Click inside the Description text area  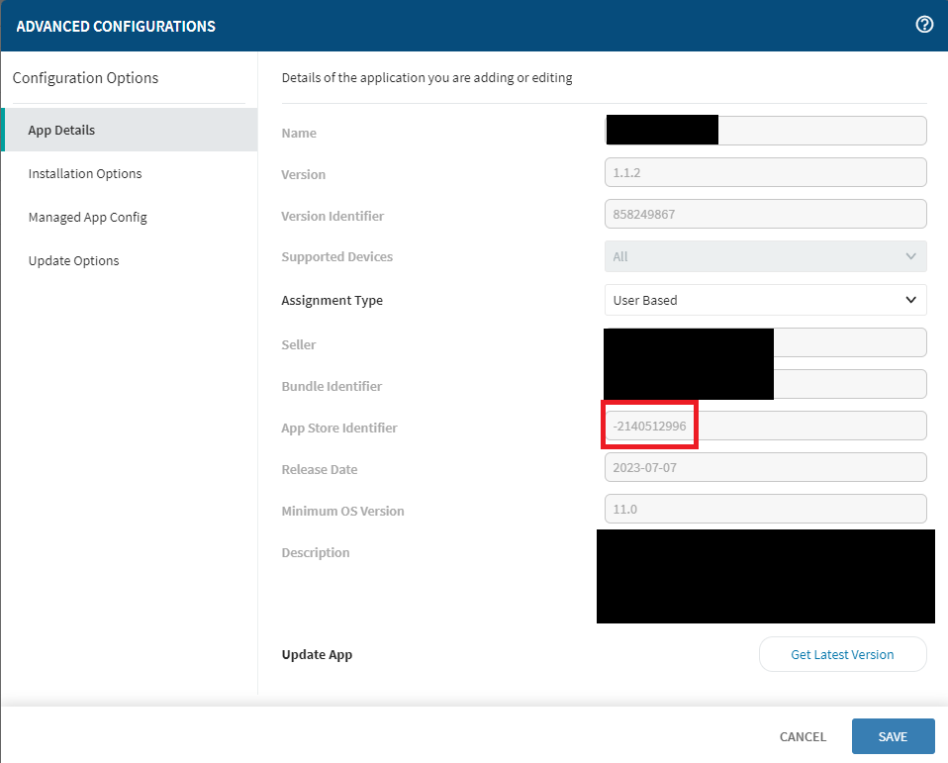tap(765, 576)
